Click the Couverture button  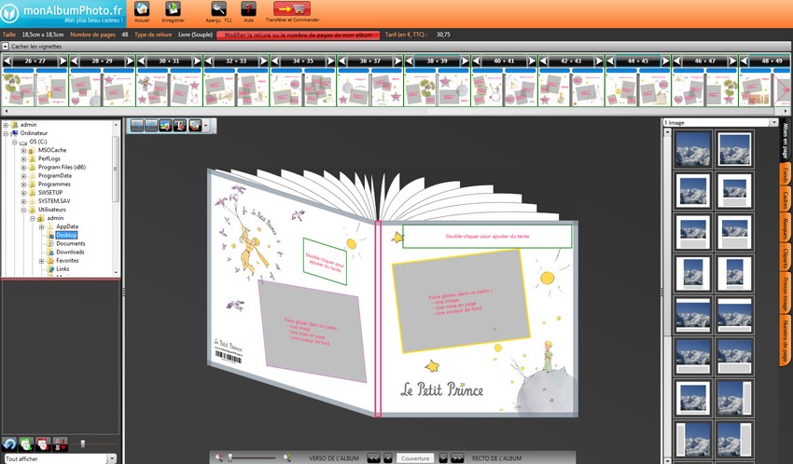pyautogui.click(x=415, y=458)
